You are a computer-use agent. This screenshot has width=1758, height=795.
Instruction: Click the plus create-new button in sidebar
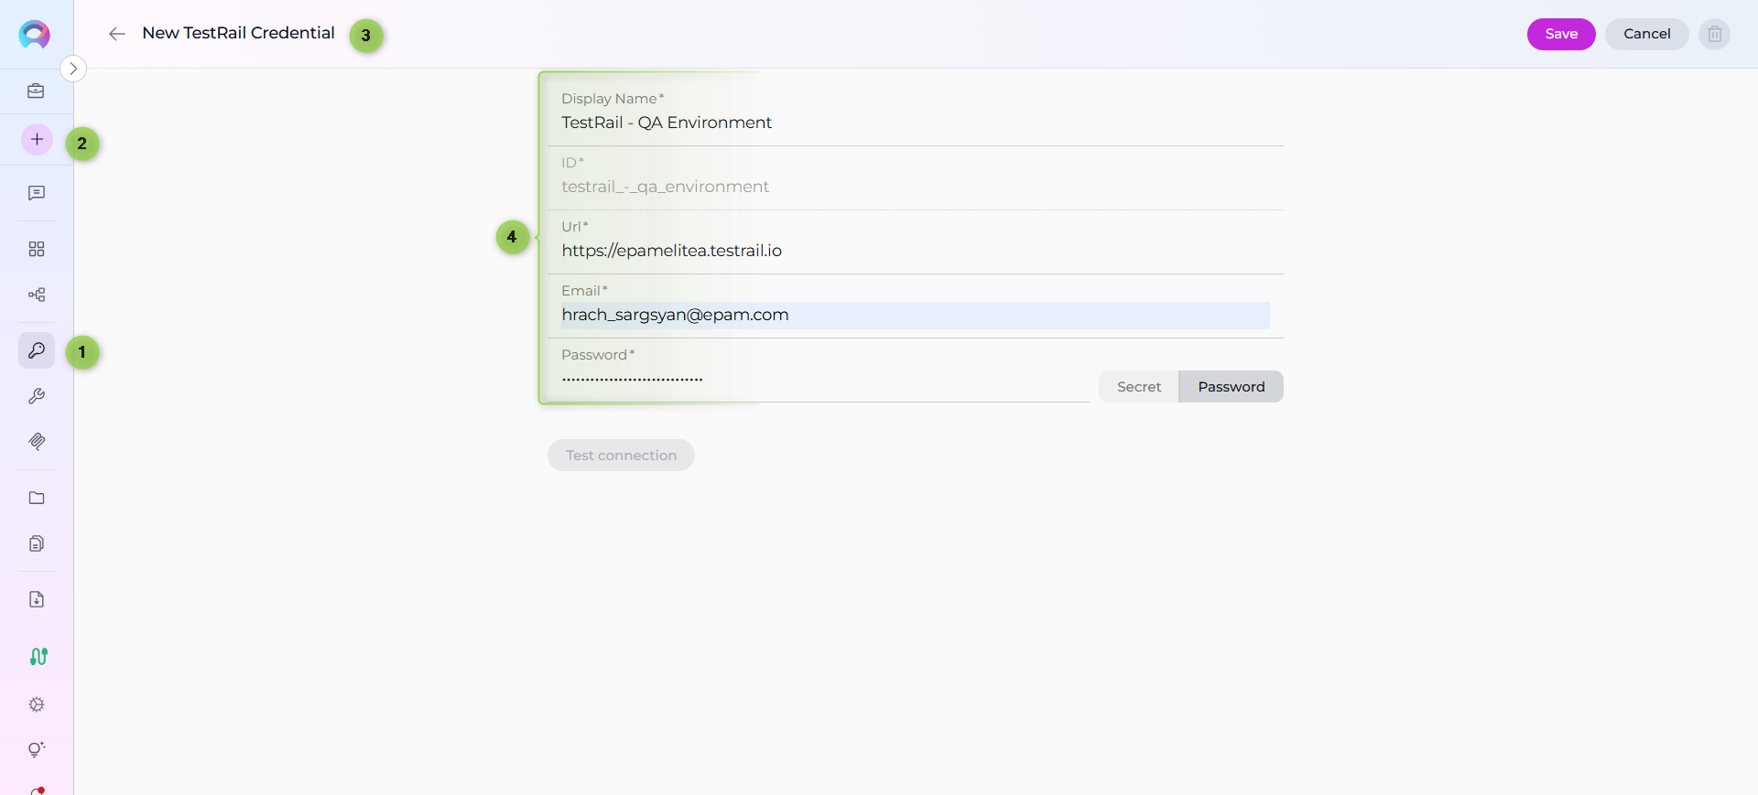coord(37,140)
